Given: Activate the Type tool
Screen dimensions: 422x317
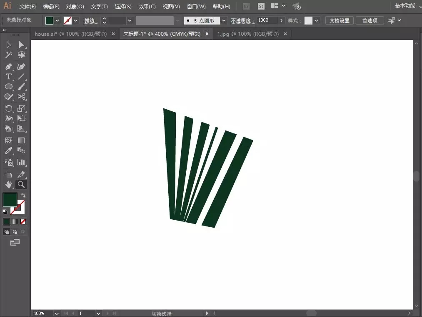Looking at the screenshot, I should 9,76.
